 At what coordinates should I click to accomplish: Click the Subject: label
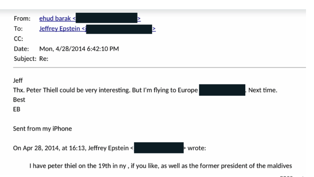pyautogui.click(x=25, y=59)
